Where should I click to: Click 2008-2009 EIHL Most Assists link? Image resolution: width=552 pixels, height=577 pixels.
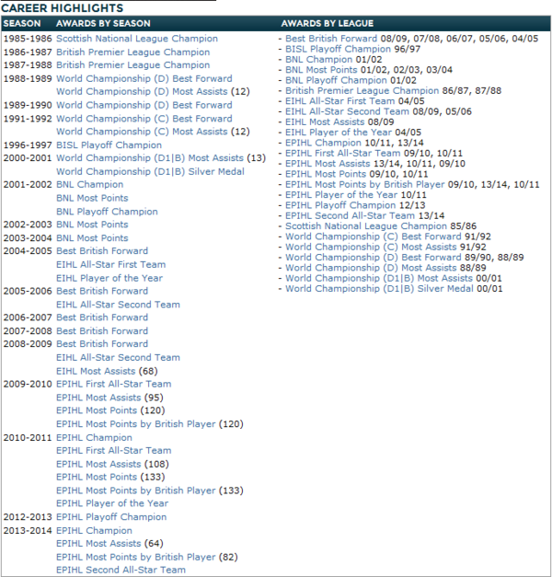[x=96, y=371]
